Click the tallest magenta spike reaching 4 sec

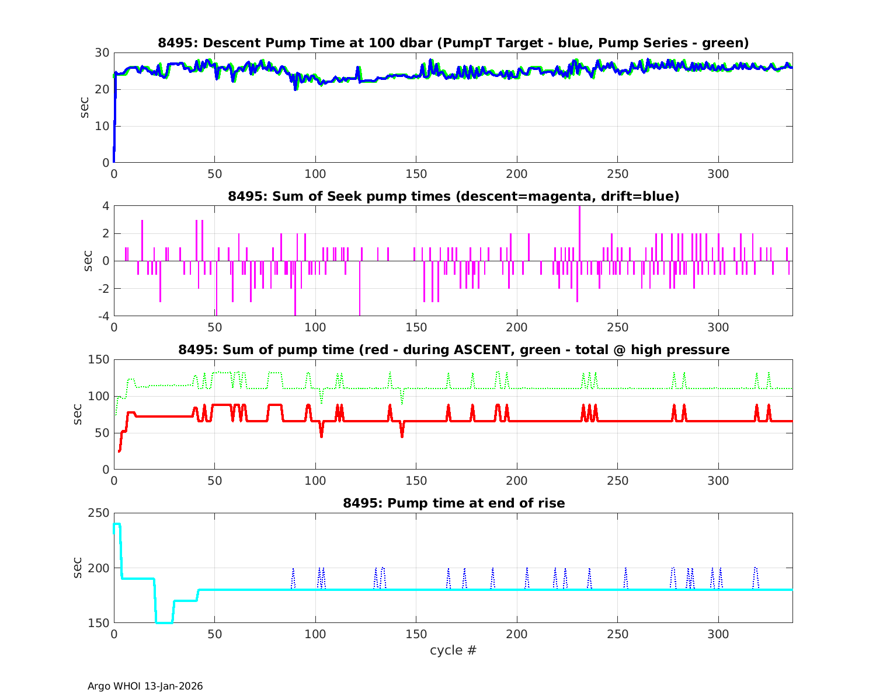coord(579,233)
